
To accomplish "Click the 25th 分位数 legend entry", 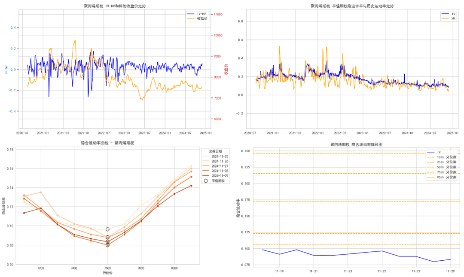I will 442,162.
